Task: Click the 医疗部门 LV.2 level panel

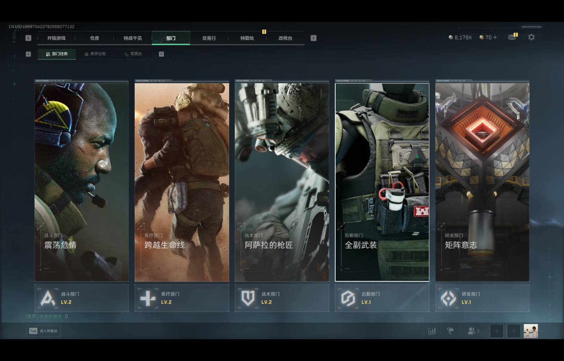Action: 182,298
